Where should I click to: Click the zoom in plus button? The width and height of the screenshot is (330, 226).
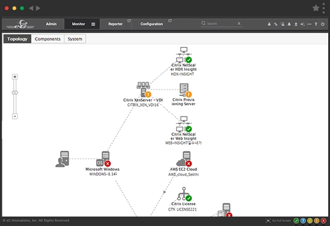15,77
